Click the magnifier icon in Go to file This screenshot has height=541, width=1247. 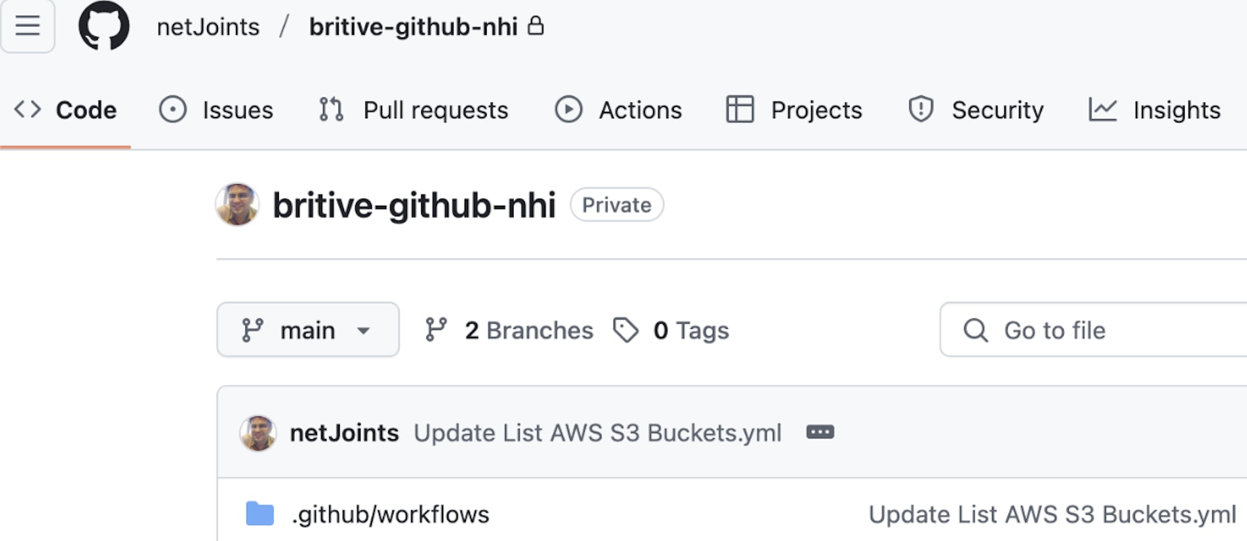(x=975, y=330)
